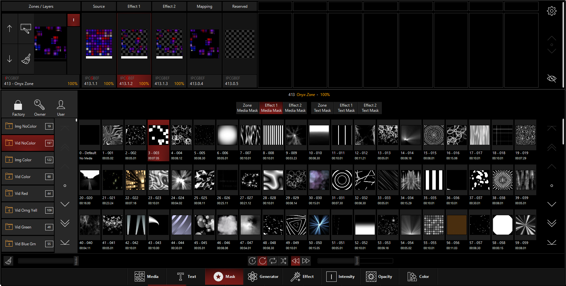Open the Color tab
The image size is (566, 286).
coord(418,277)
